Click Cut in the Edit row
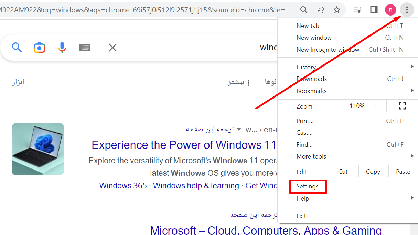 (343, 172)
